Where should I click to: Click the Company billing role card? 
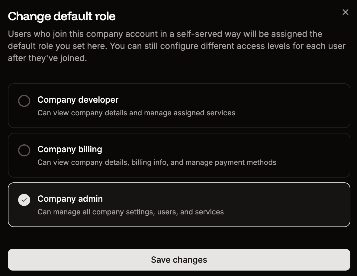click(179, 155)
